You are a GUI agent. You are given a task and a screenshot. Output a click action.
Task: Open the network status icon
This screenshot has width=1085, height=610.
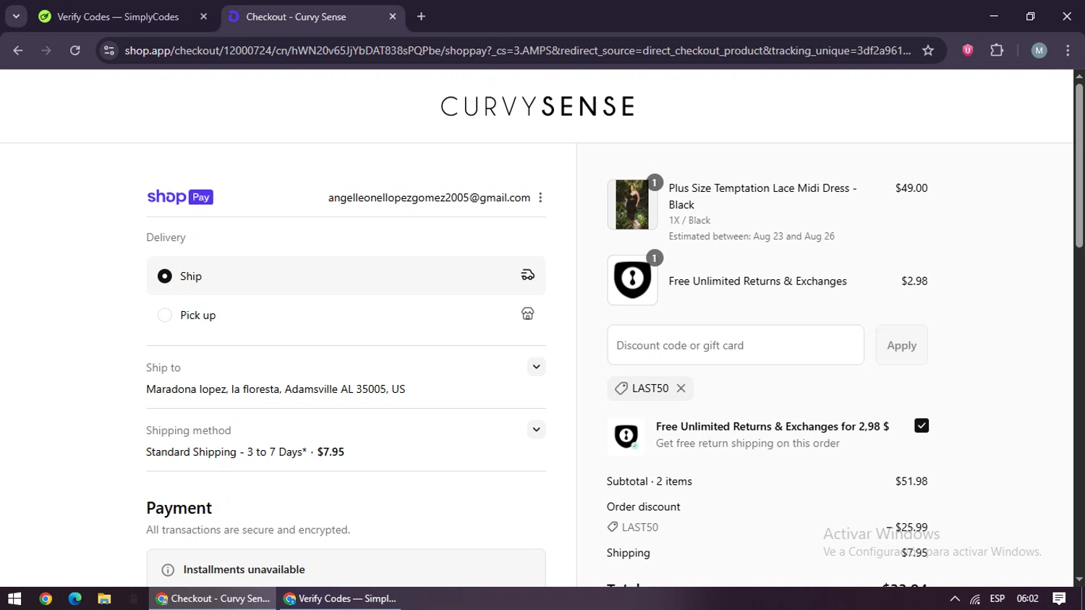pyautogui.click(x=975, y=599)
